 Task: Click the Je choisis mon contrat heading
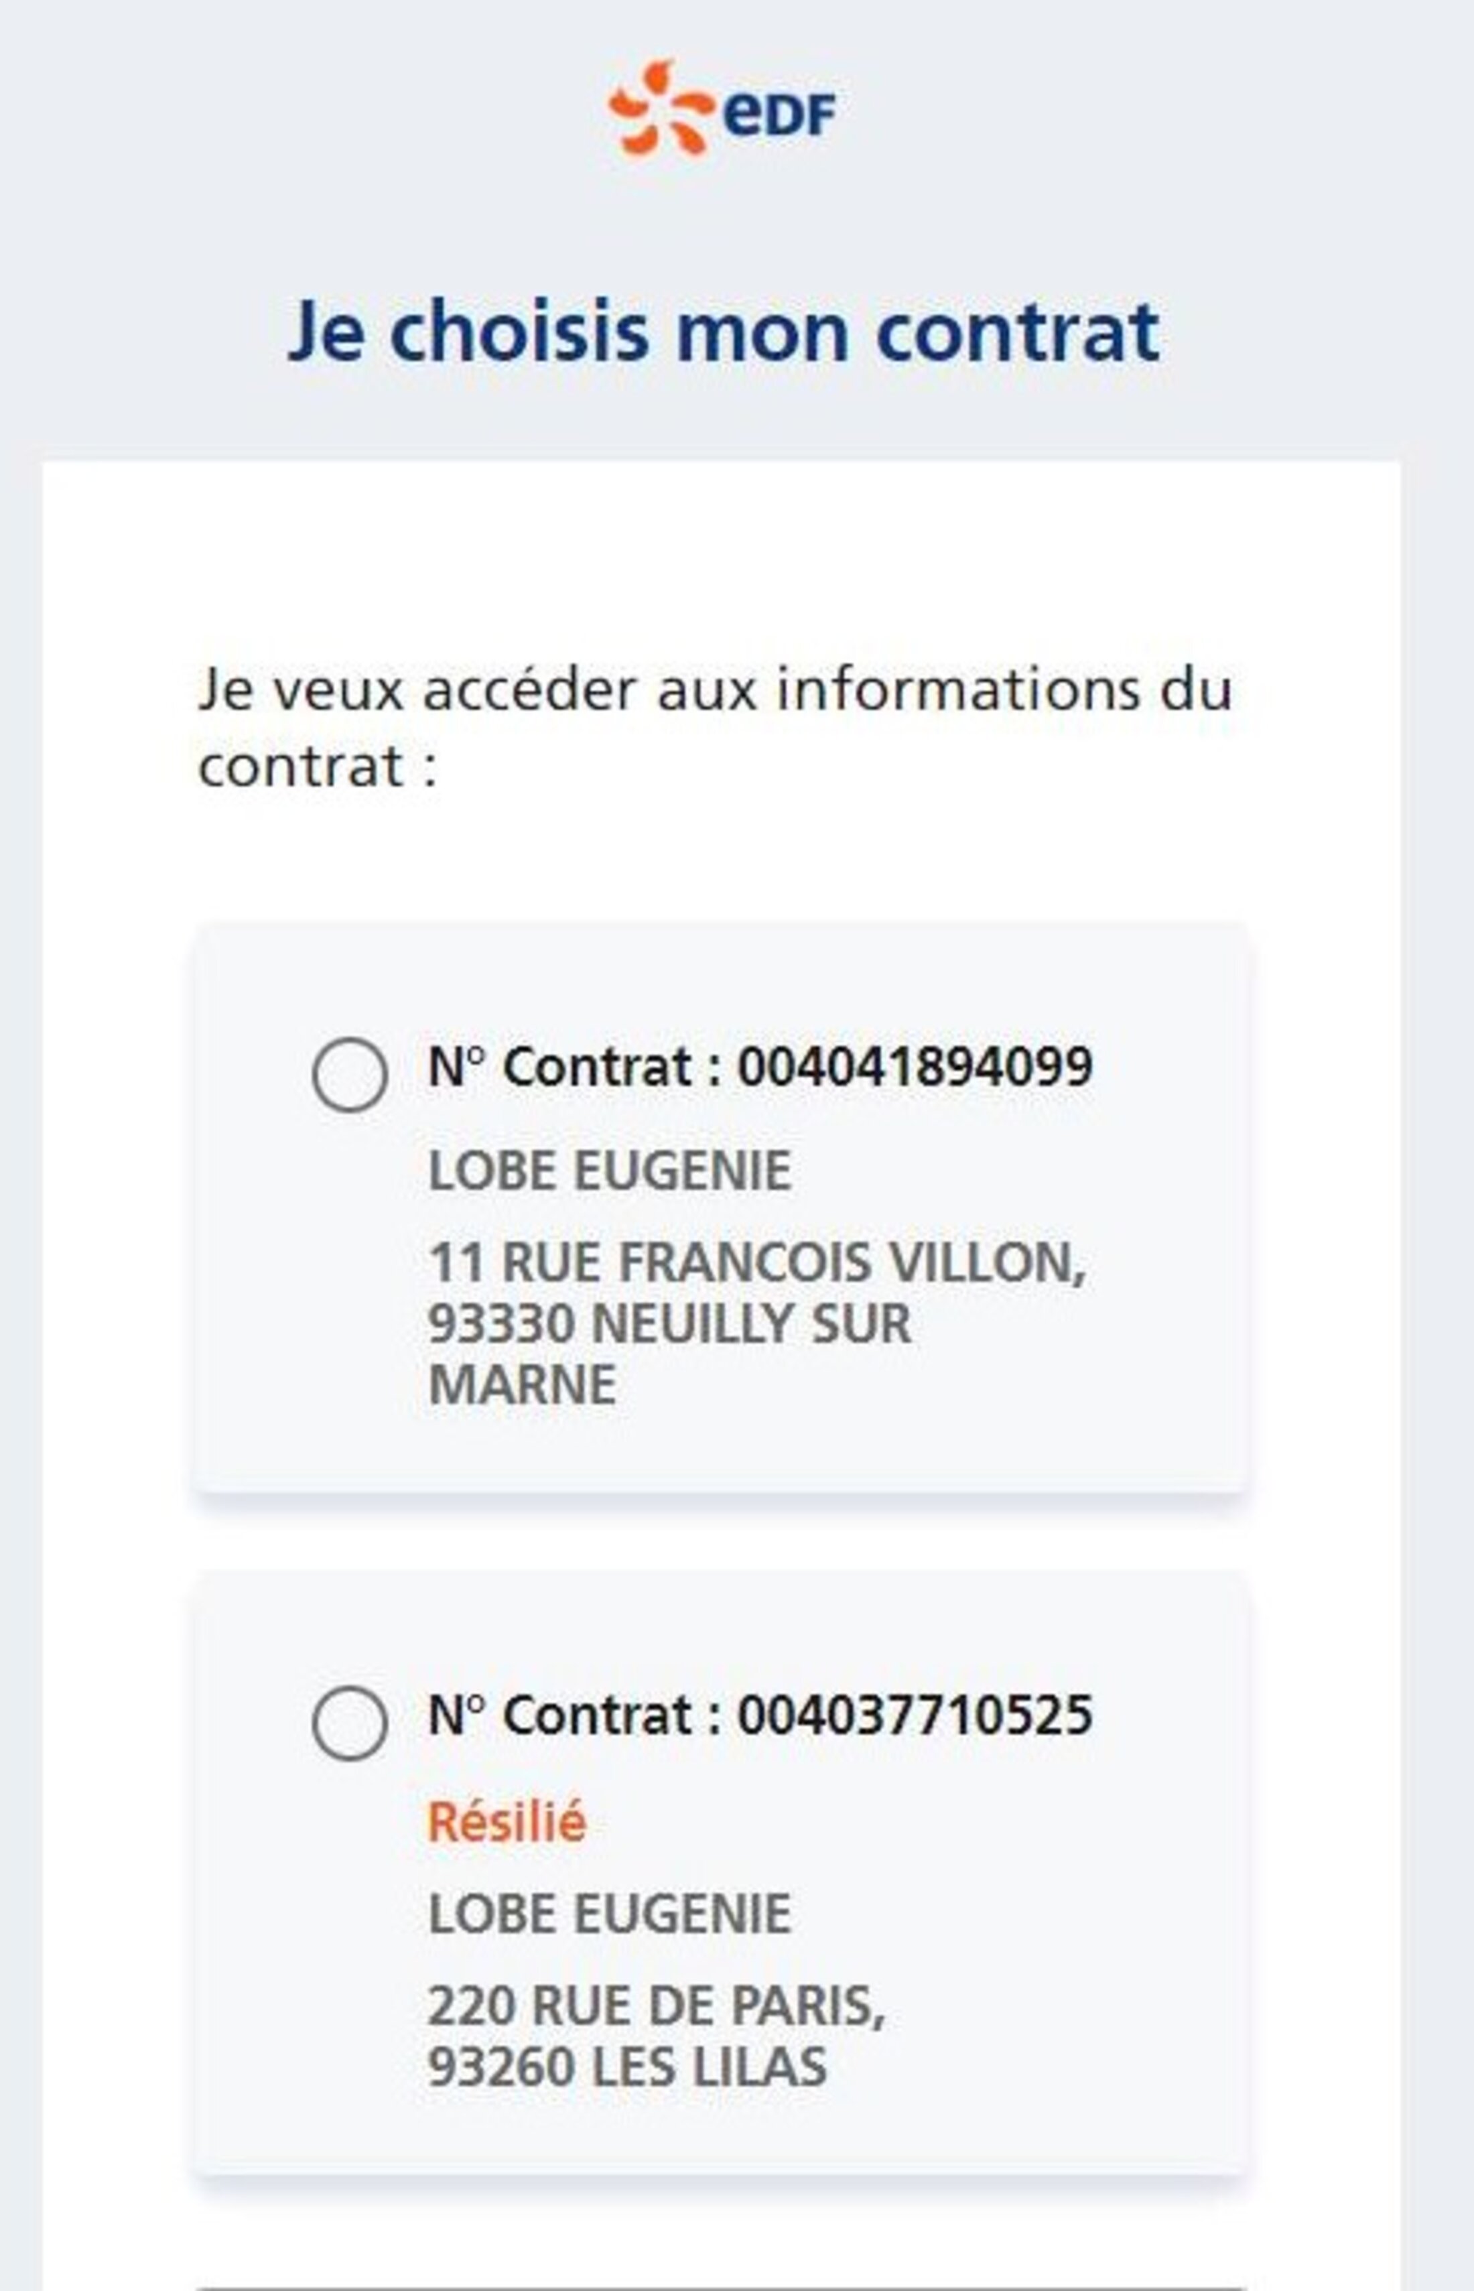point(724,331)
